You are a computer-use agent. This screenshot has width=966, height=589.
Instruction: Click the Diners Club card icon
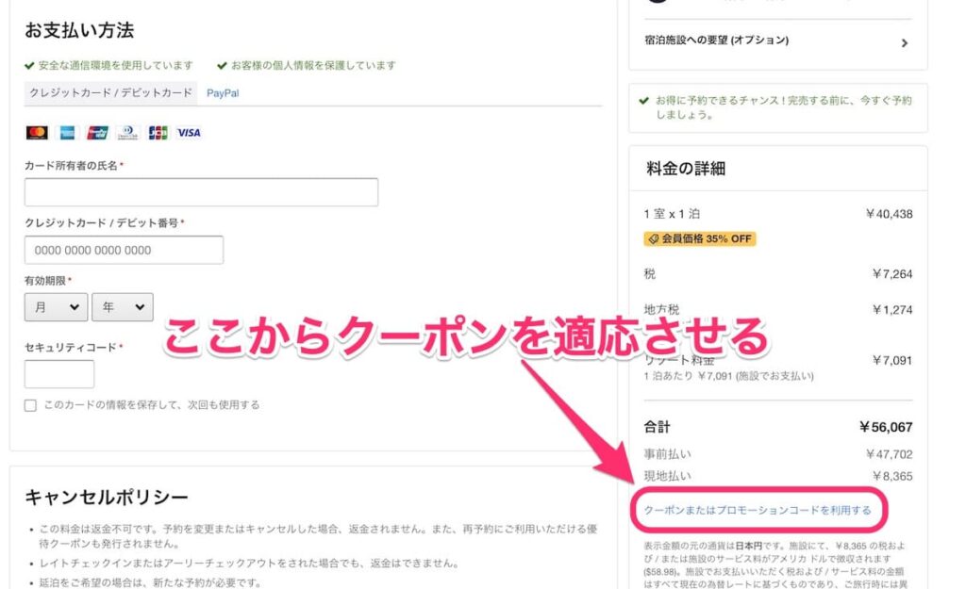128,133
